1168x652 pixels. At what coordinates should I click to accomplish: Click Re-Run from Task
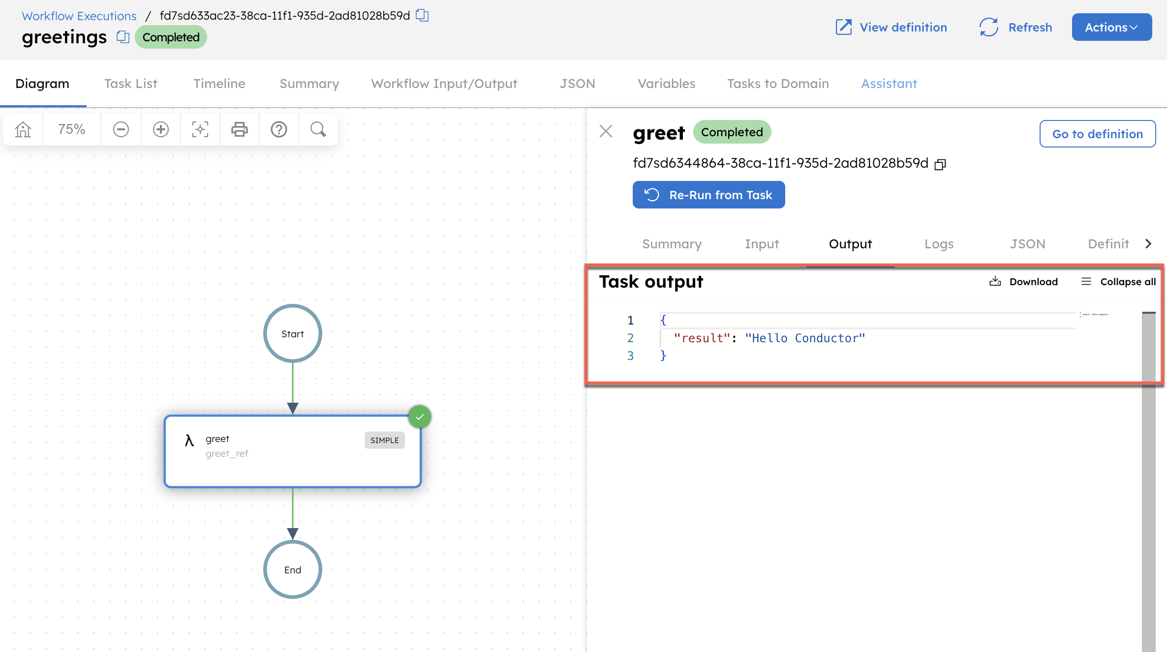coord(708,195)
